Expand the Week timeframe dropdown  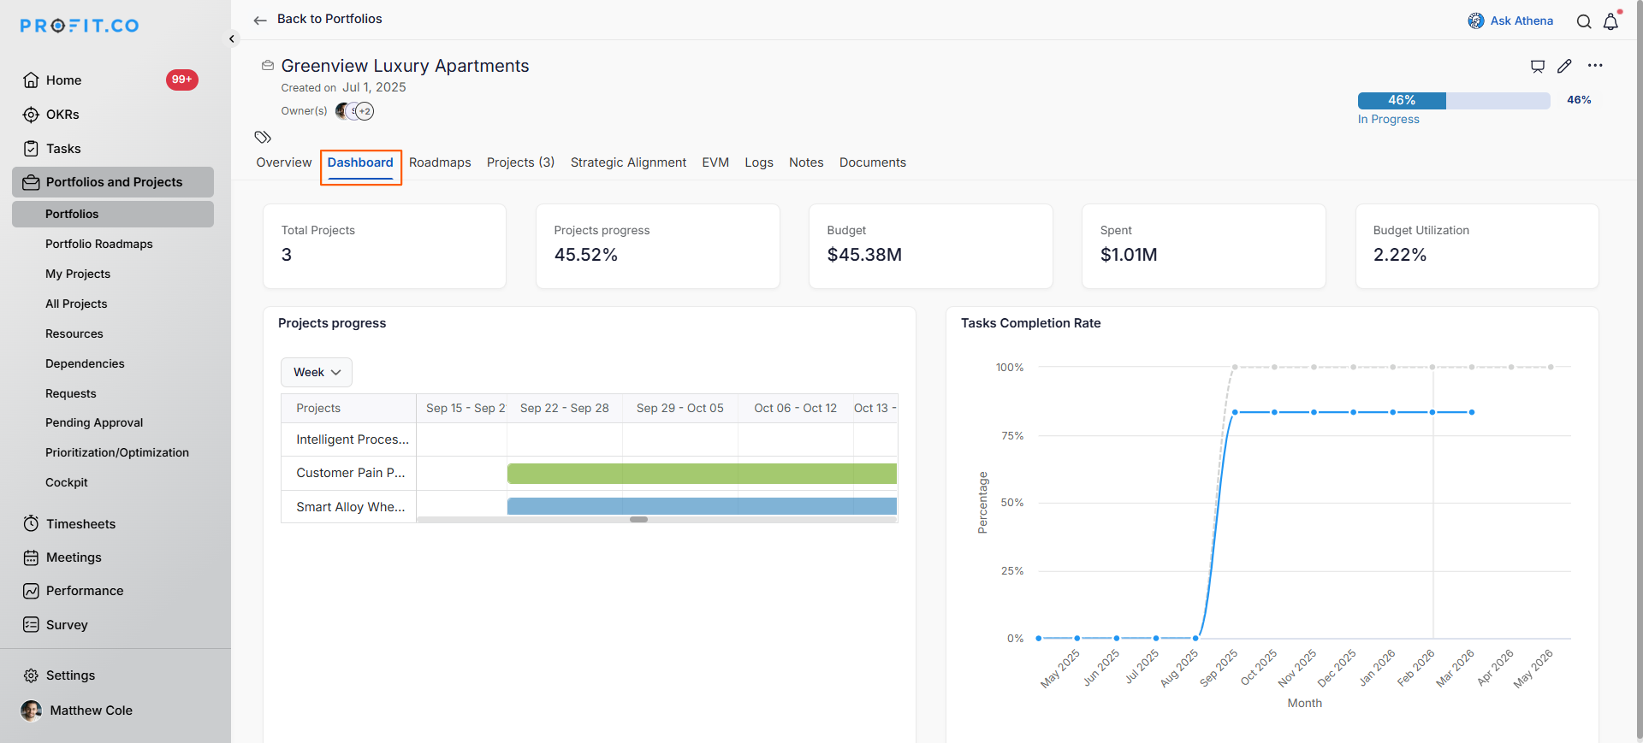pos(317,372)
